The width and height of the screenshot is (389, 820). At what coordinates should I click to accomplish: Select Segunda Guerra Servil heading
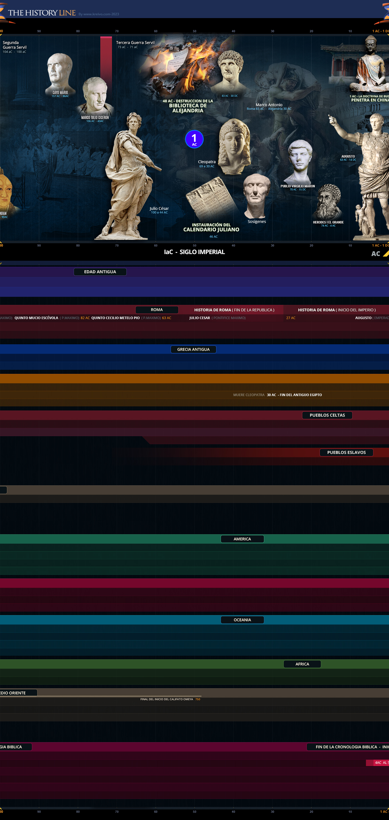(x=15, y=45)
